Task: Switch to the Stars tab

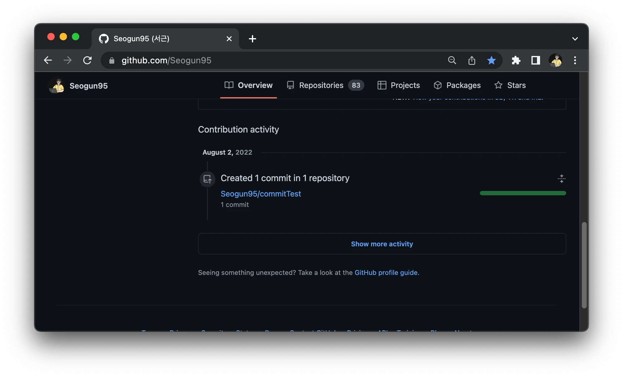Action: [x=510, y=85]
